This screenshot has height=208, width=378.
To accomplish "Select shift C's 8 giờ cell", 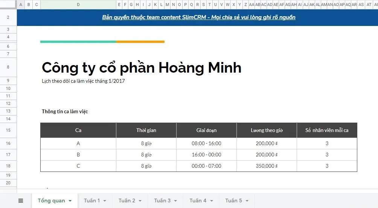I will pos(146,166).
